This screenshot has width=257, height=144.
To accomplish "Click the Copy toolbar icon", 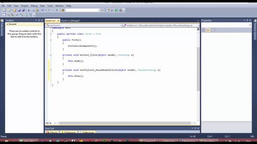I will point(33,10).
